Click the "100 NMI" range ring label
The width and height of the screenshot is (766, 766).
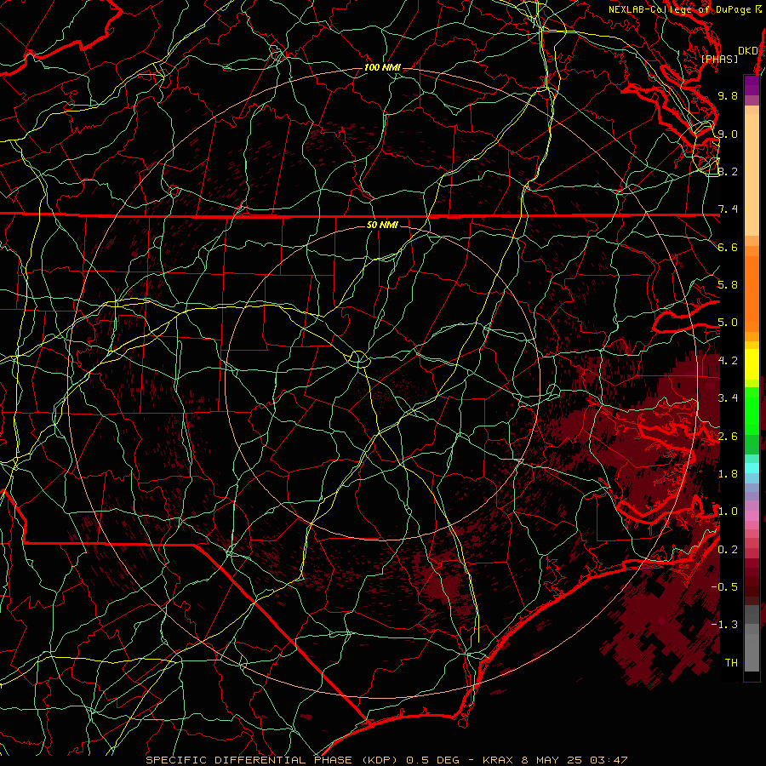(x=382, y=67)
